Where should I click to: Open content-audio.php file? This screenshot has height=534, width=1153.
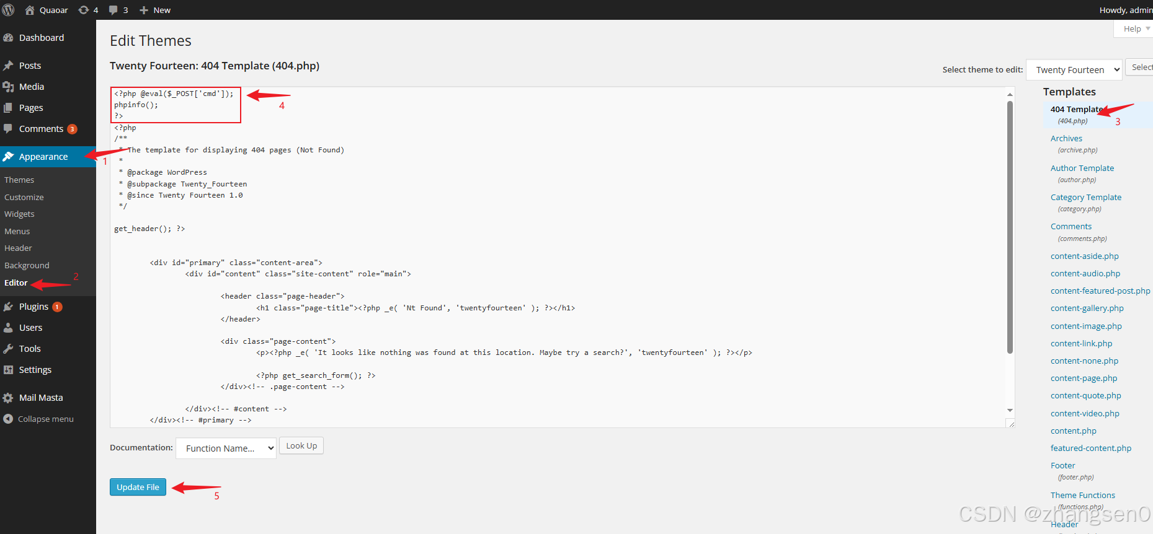point(1085,273)
